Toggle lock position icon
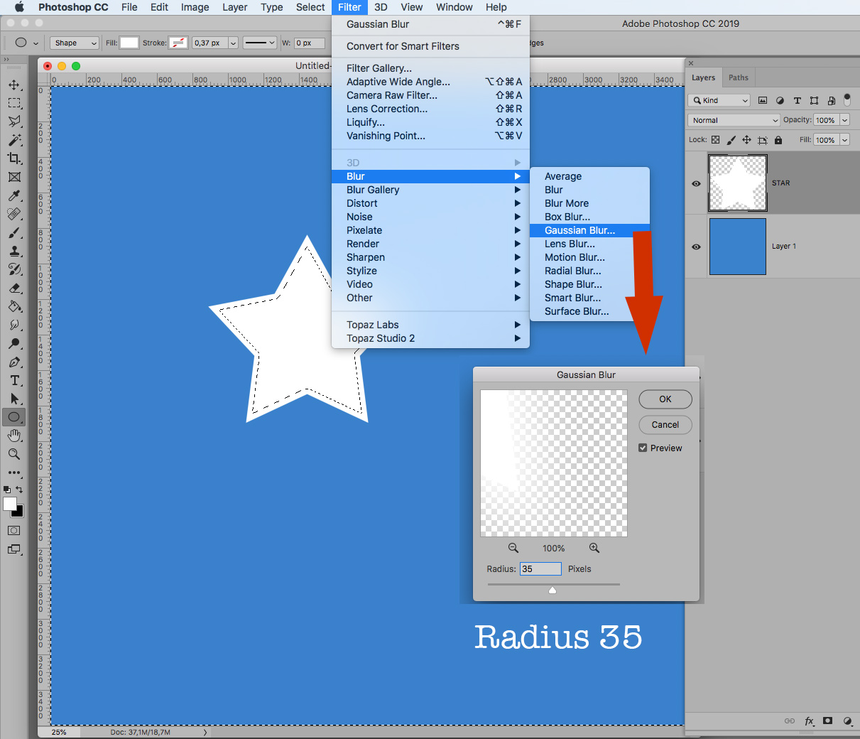Screen dimensions: 860x739 (746, 140)
